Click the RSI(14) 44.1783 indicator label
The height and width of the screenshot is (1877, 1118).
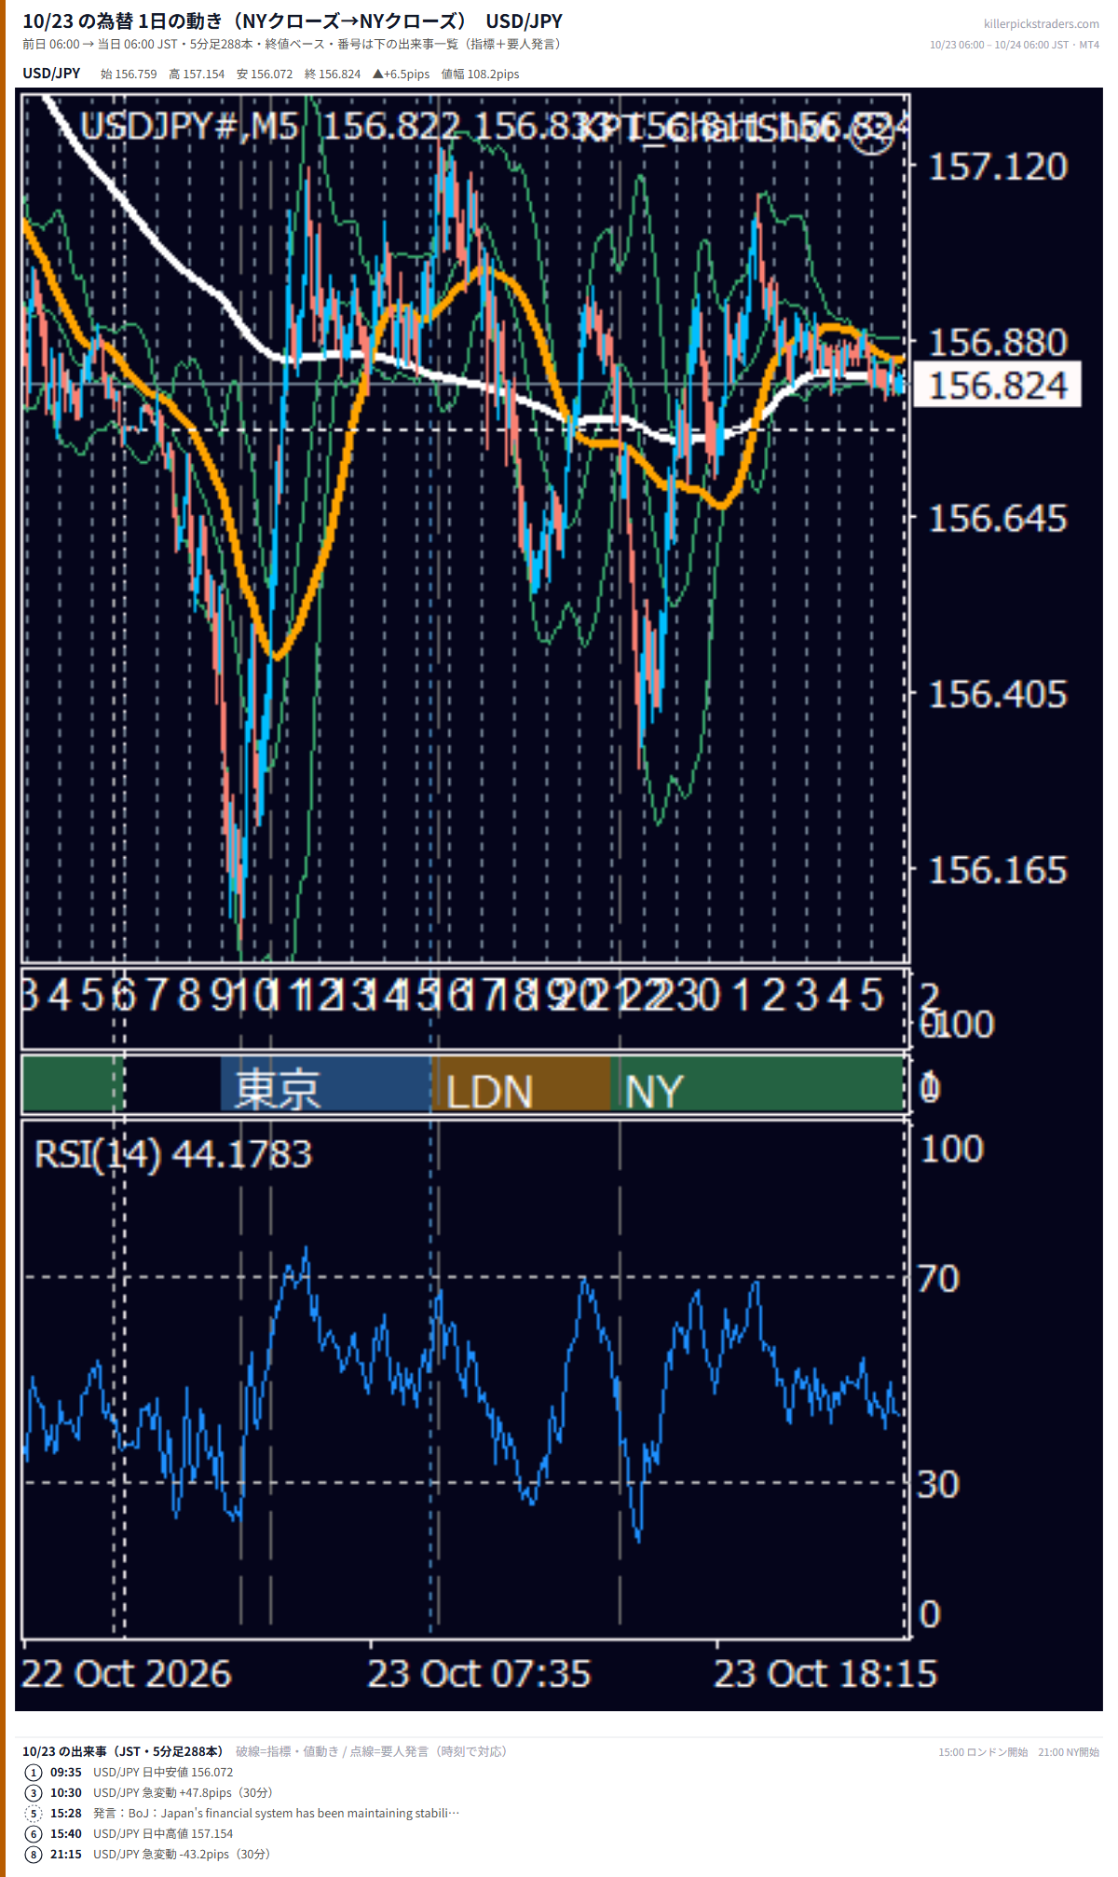coord(173,1154)
